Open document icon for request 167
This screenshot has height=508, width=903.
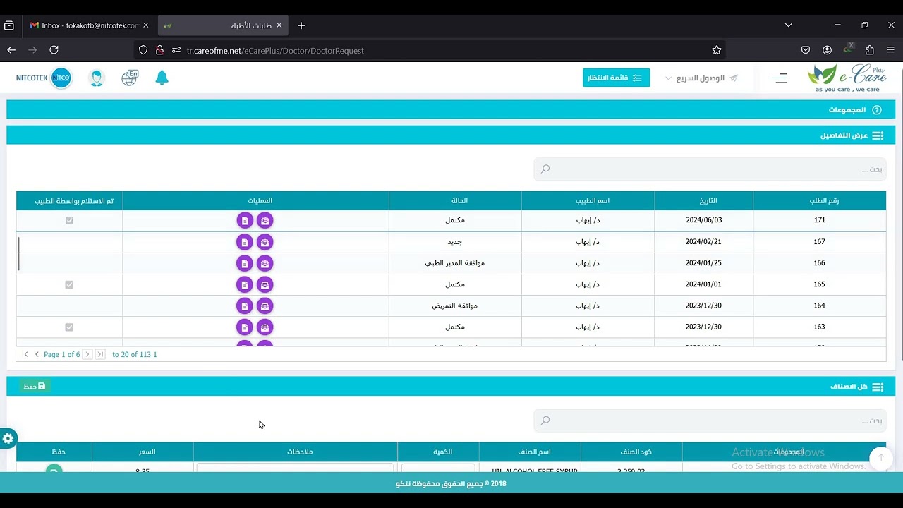tap(244, 242)
